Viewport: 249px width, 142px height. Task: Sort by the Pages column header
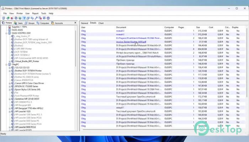(x=181, y=27)
